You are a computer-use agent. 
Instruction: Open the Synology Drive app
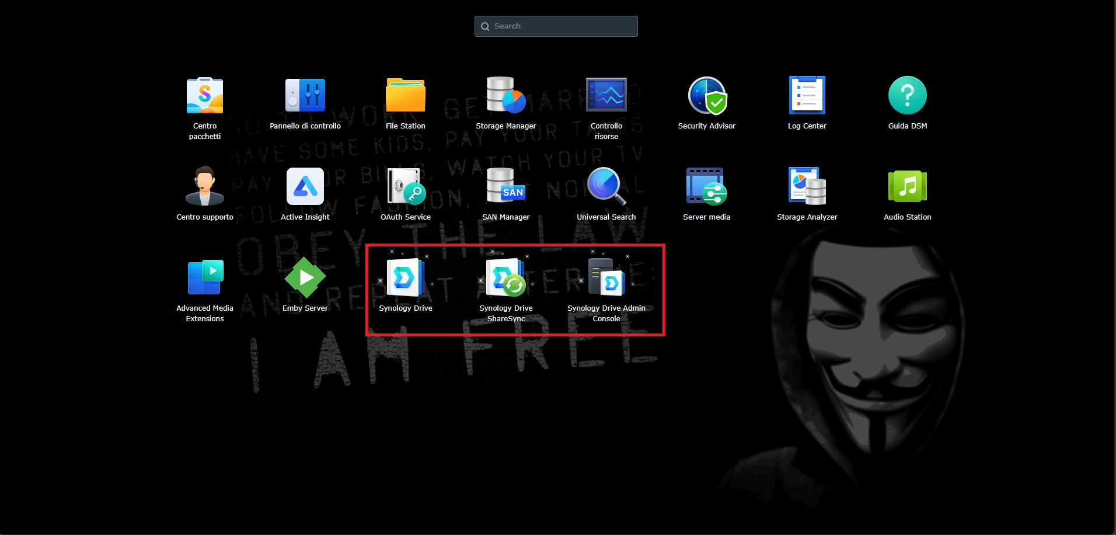(x=406, y=277)
